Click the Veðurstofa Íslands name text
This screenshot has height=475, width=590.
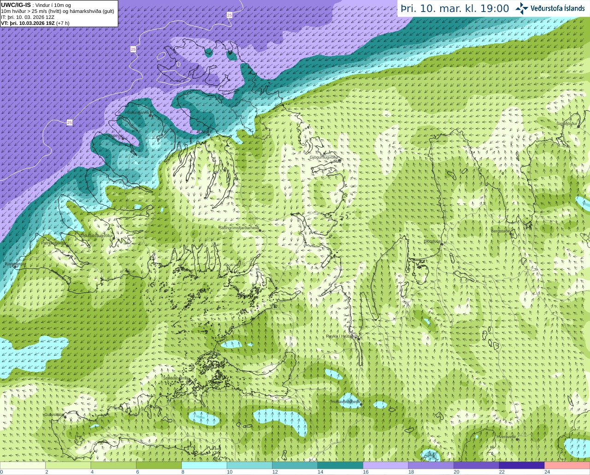click(558, 8)
